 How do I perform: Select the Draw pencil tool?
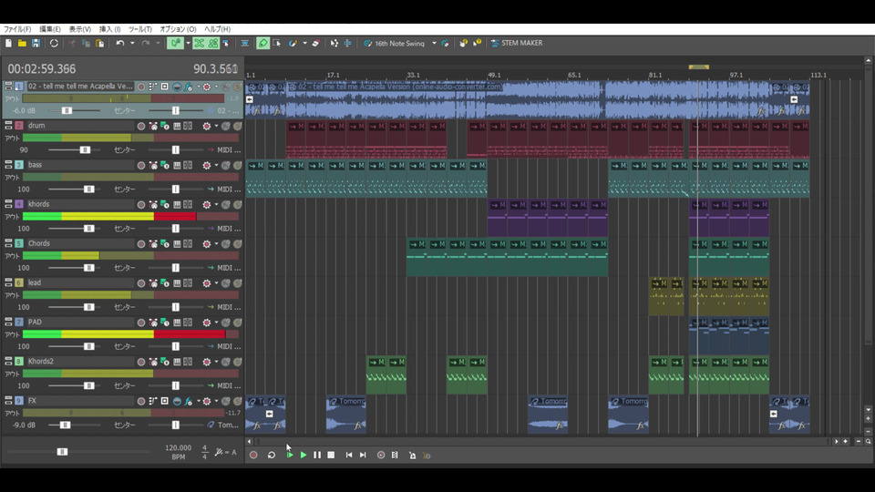coord(262,43)
